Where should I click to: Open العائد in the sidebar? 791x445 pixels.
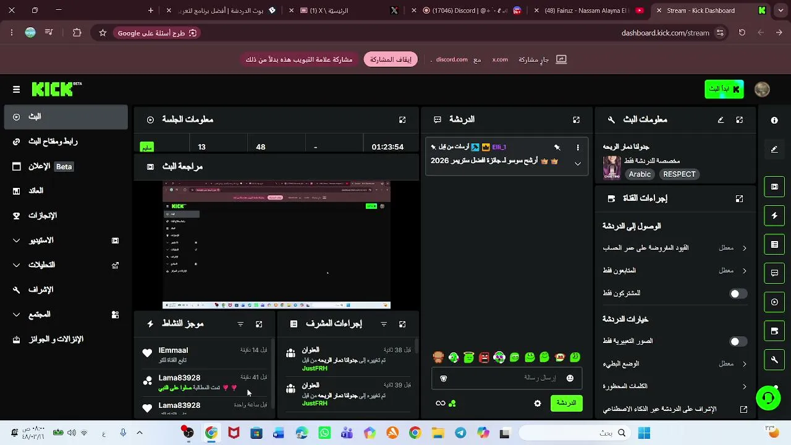point(66,191)
